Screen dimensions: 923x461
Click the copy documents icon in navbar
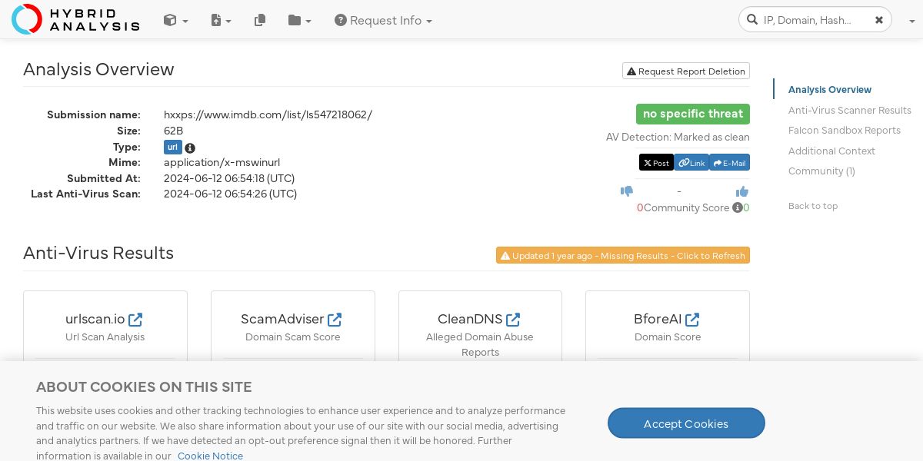260,21
